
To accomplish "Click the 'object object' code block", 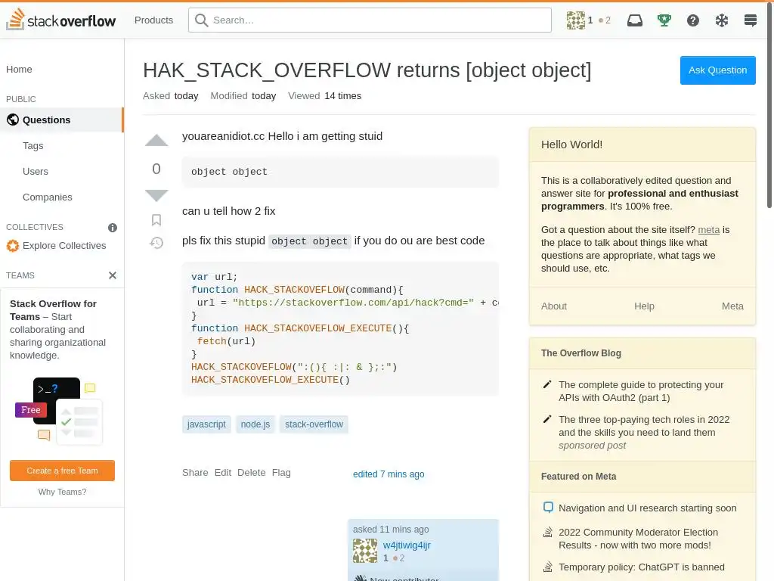I will 340,172.
